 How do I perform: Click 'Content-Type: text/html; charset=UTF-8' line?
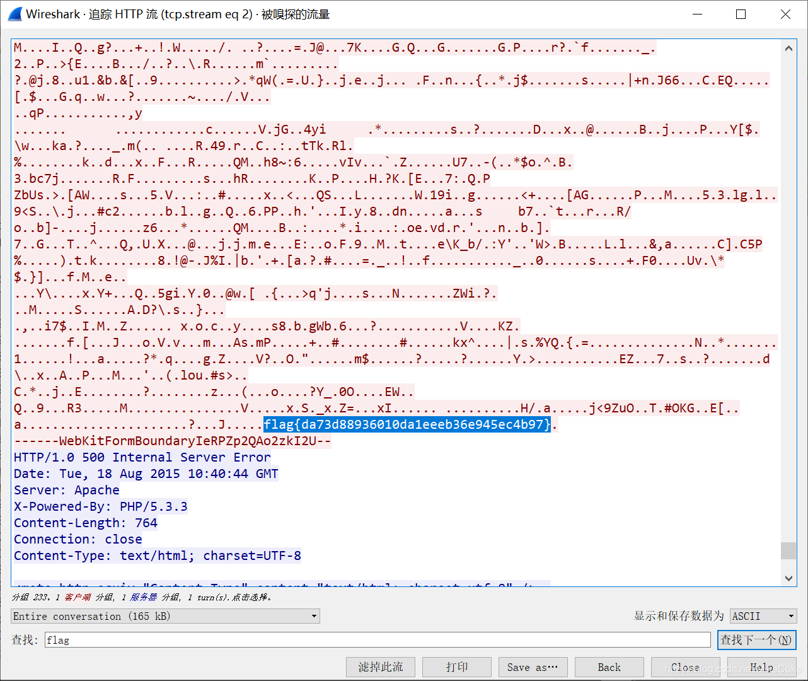coord(158,556)
